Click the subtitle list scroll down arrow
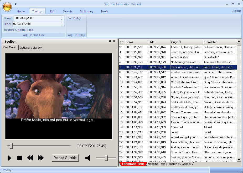 (239, 160)
